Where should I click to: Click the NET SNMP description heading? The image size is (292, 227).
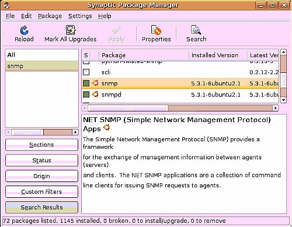[177, 124]
